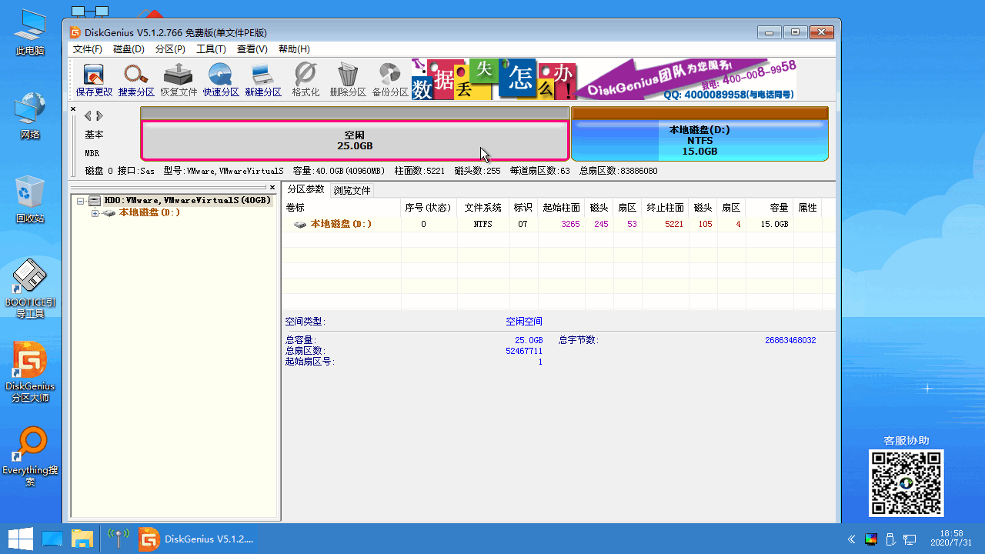Click the NTFS file system cell
985x554 pixels.
(482, 224)
